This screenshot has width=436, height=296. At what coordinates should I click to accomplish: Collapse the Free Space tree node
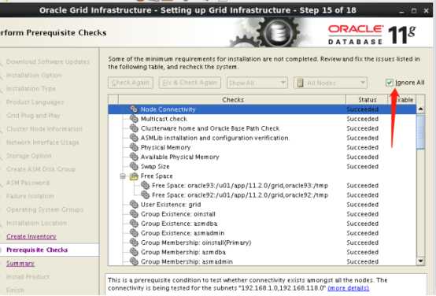click(x=123, y=176)
